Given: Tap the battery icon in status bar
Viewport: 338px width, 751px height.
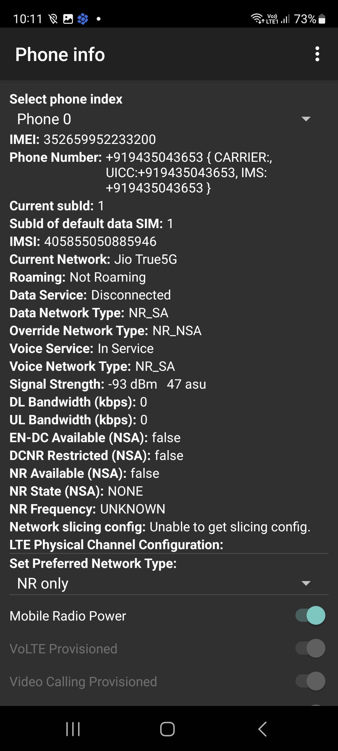Looking at the screenshot, I should pyautogui.click(x=322, y=19).
